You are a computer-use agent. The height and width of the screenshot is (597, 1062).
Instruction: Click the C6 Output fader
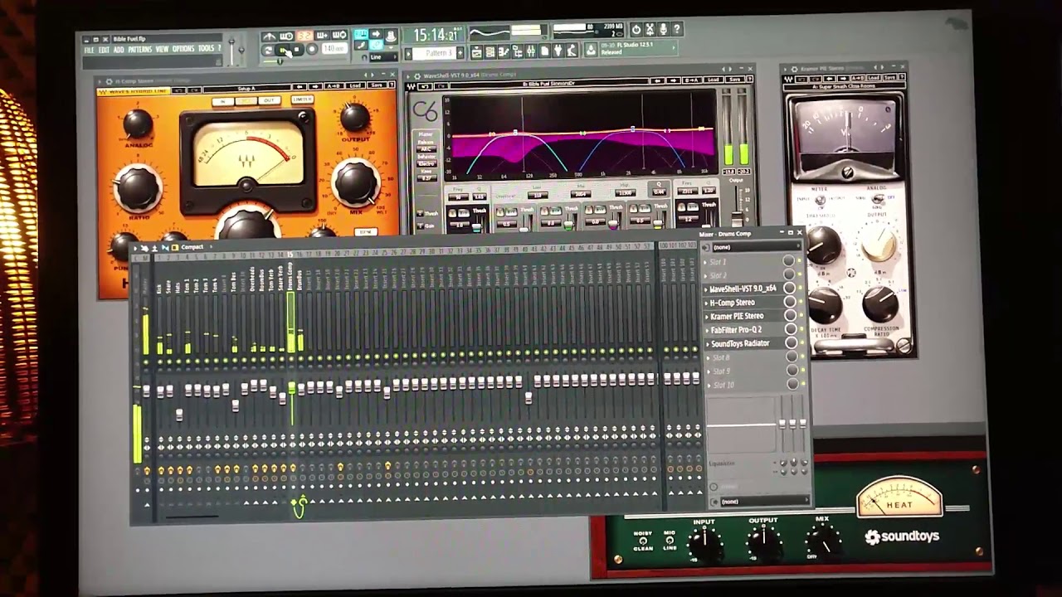click(737, 217)
